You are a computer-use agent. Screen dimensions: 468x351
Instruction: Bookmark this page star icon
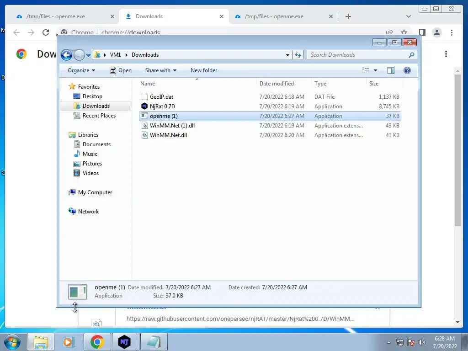[404, 32]
